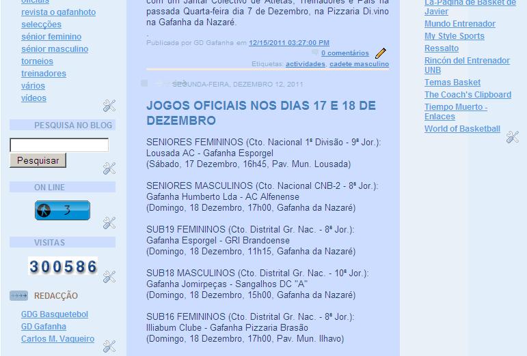The image size is (527, 356).
Task: Open the revista o gafanhoto label
Action: point(59,12)
